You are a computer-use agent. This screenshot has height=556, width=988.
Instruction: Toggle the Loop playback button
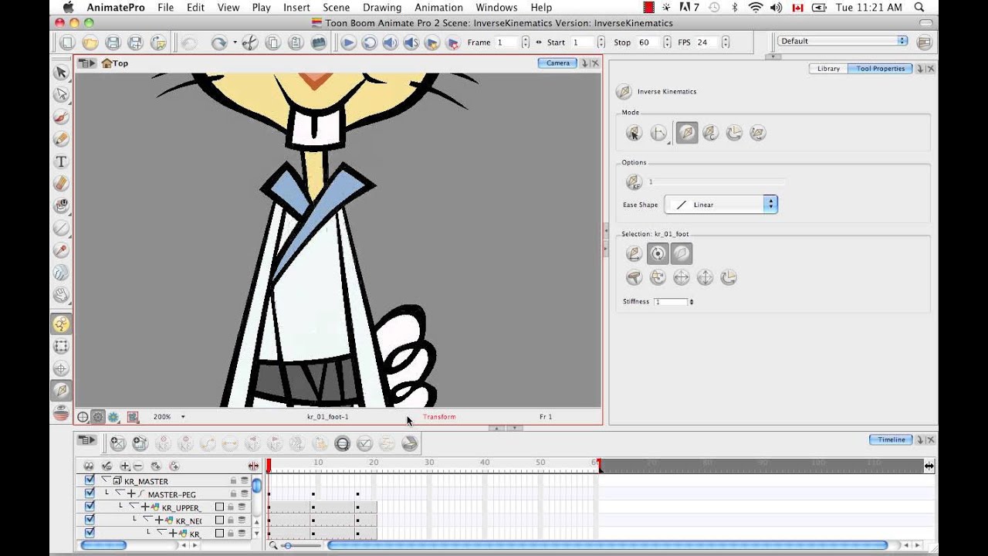coord(370,42)
